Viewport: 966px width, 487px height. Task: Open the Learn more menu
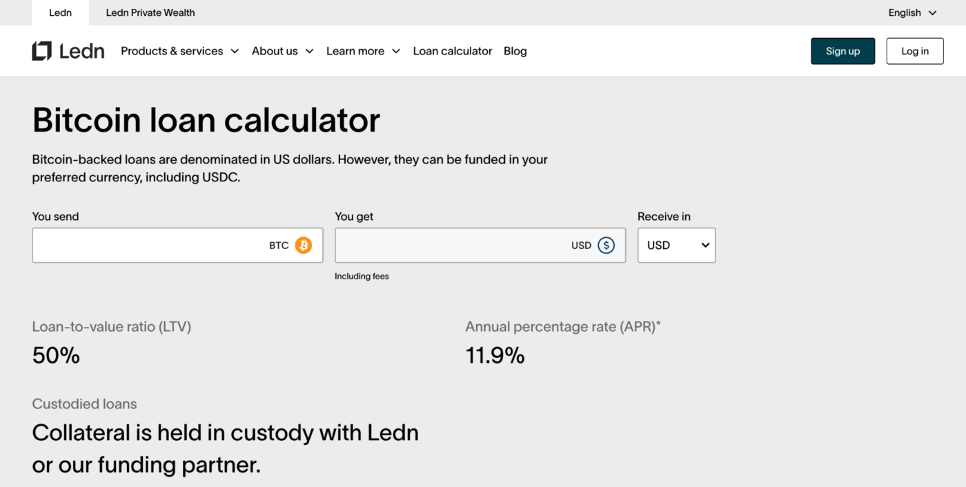[355, 51]
